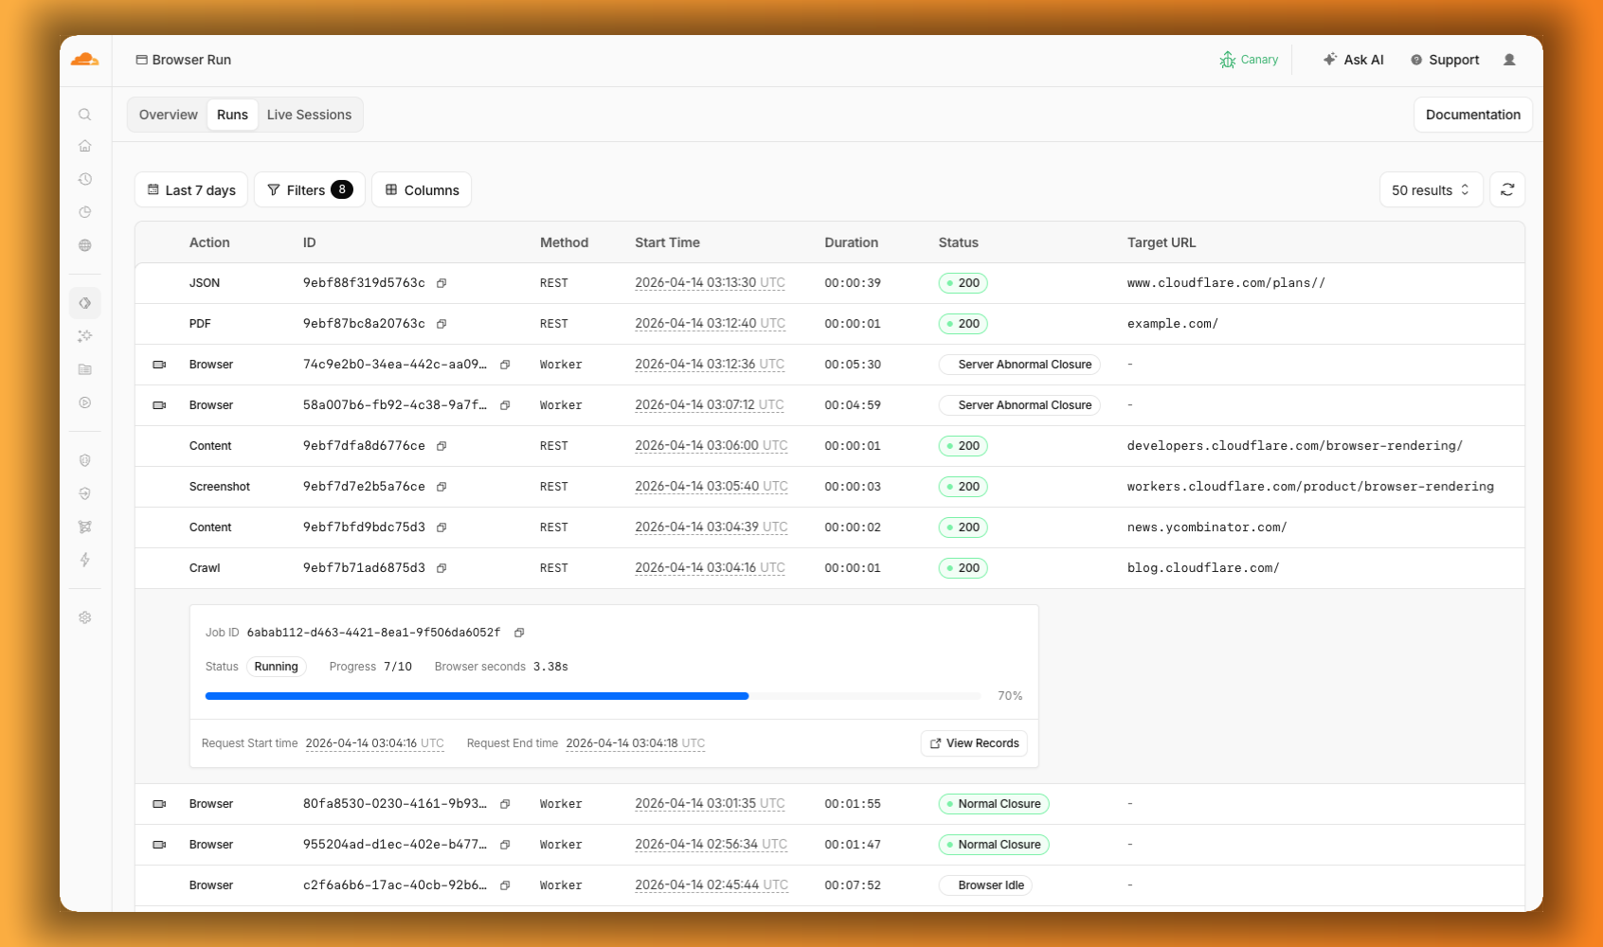Click the refresh icon near 50 results
This screenshot has height=947, width=1603.
(x=1506, y=189)
